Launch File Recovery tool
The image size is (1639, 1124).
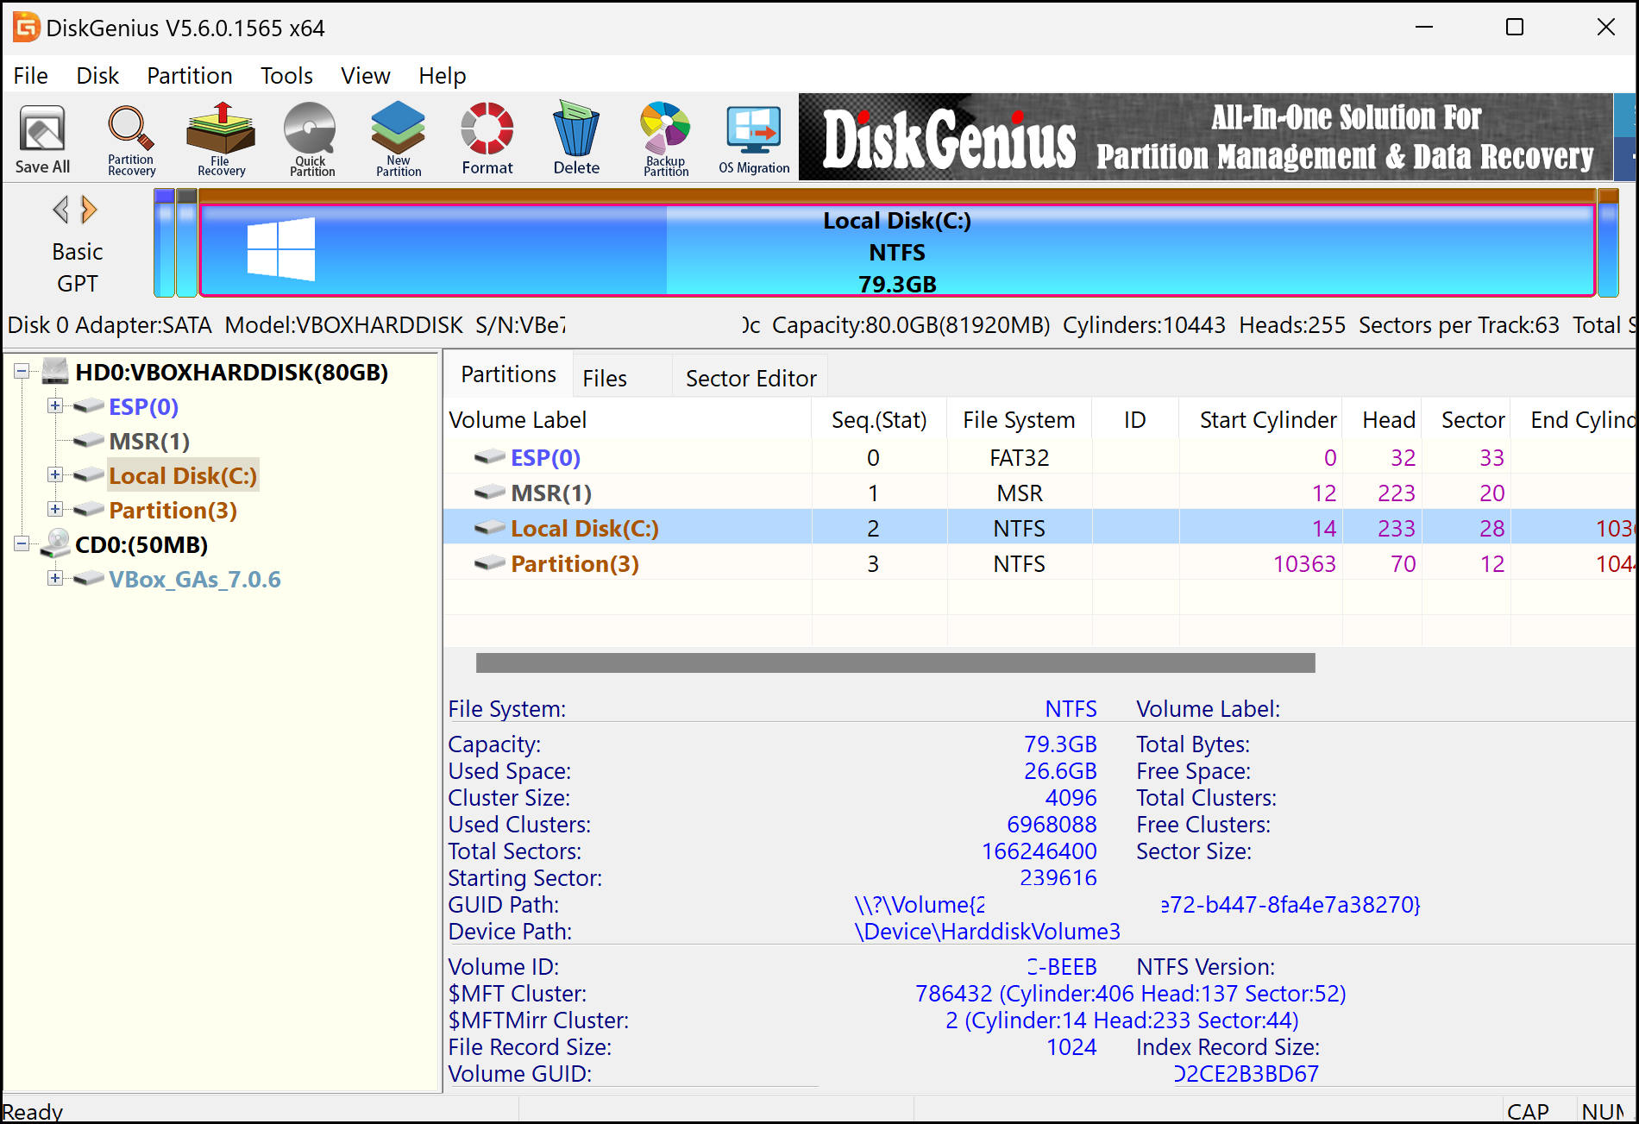click(x=221, y=139)
